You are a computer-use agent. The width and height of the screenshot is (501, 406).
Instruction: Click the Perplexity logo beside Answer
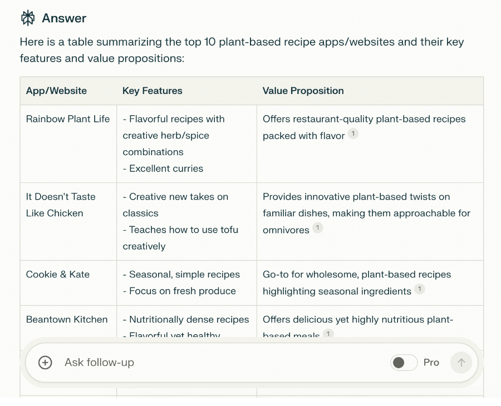(28, 18)
